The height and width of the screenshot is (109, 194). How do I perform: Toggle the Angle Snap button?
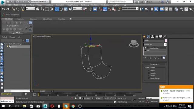[105, 9]
